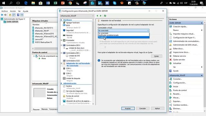Open Skype from the taskbar
Viewport: 206px width, 116px height.
(x=115, y=3)
